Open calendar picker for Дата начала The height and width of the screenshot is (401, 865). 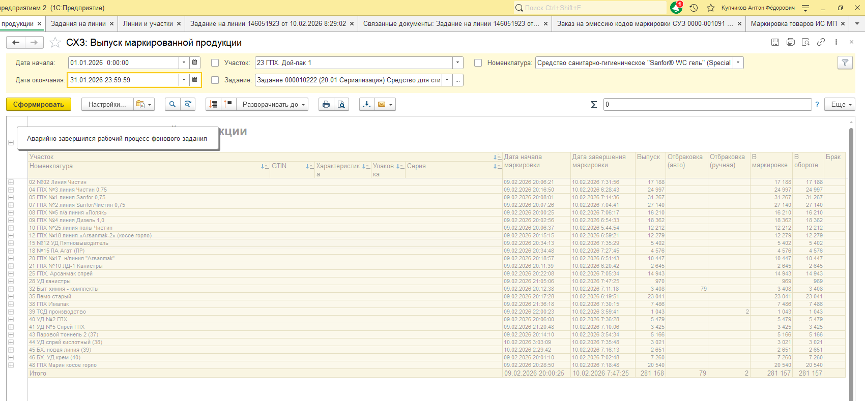point(194,63)
